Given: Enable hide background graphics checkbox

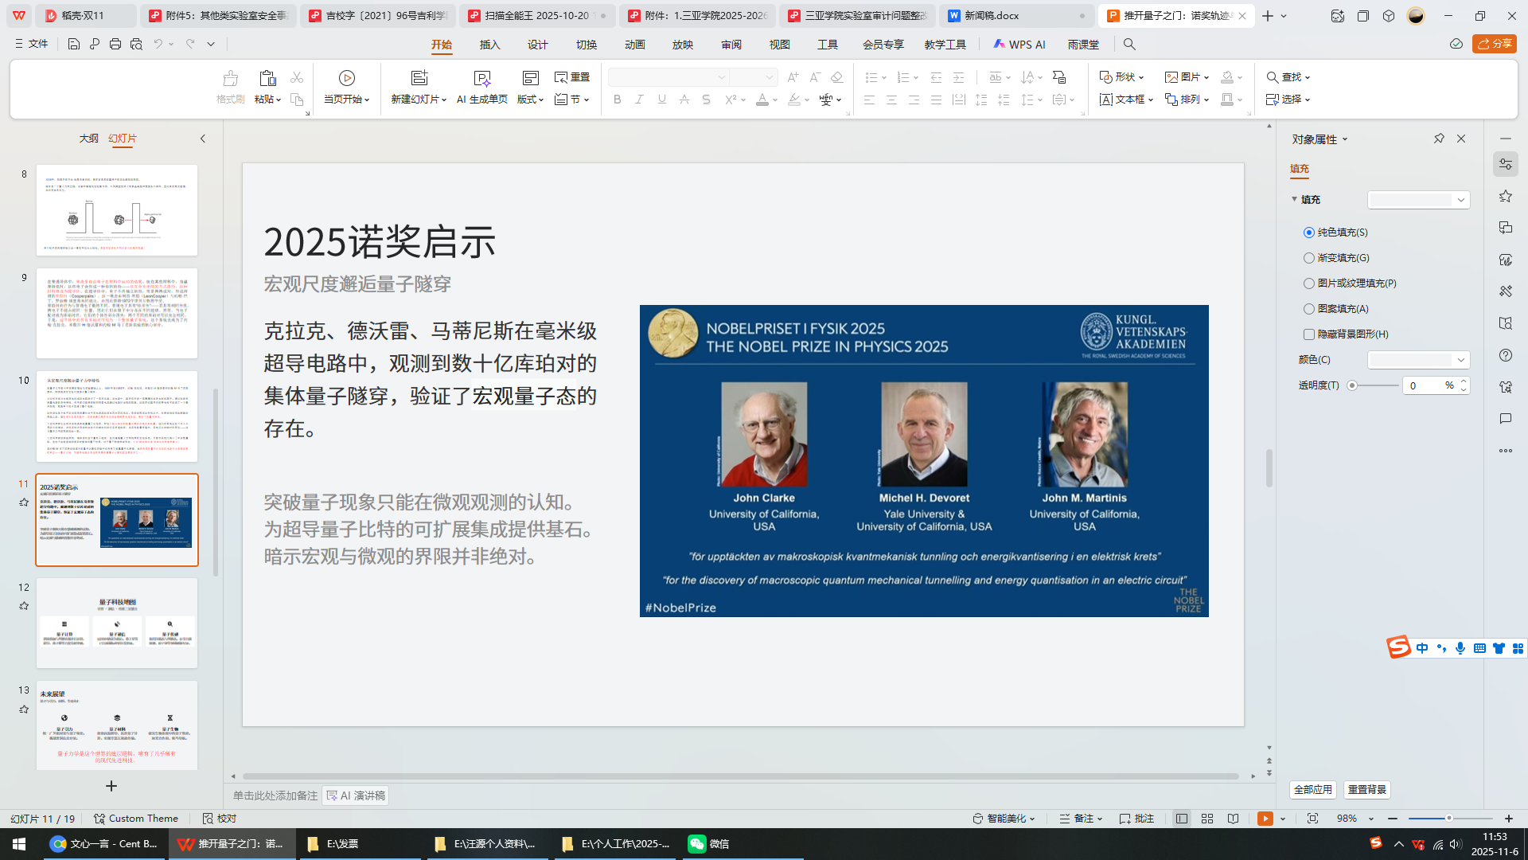Looking at the screenshot, I should point(1309,334).
